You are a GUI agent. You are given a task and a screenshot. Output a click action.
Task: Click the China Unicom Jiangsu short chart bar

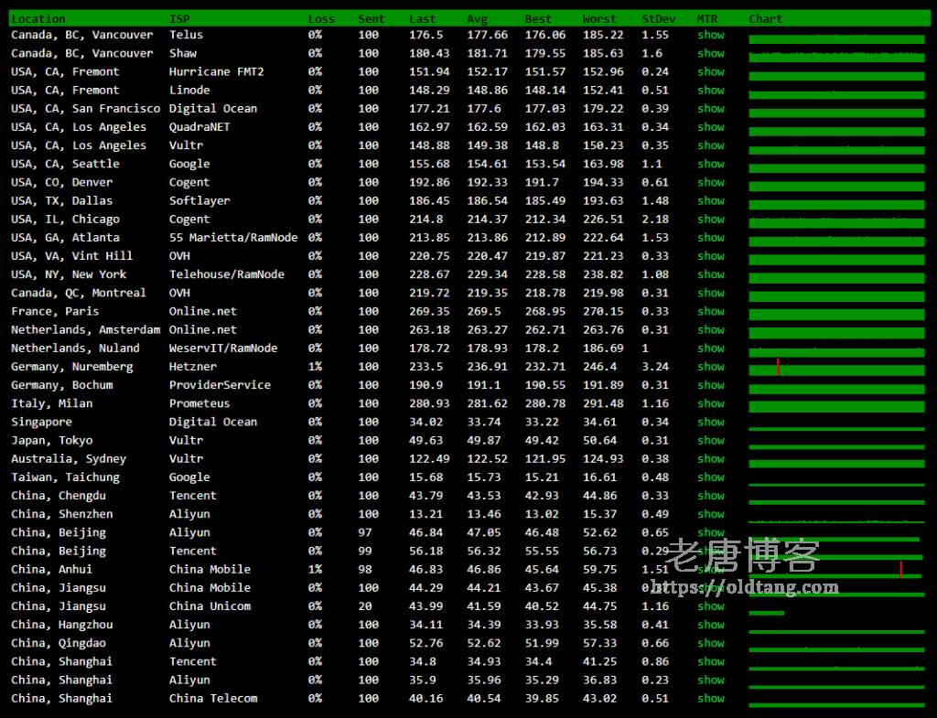tap(766, 613)
